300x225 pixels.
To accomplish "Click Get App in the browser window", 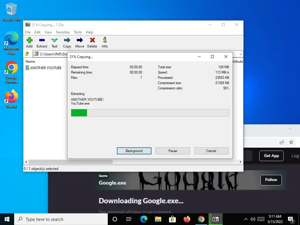I will coord(271,156).
